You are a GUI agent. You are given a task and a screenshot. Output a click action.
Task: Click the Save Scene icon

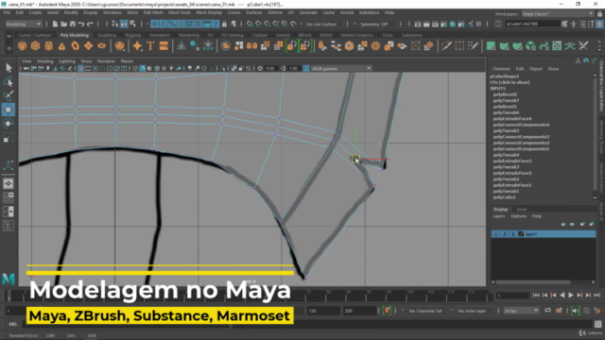(x=73, y=24)
